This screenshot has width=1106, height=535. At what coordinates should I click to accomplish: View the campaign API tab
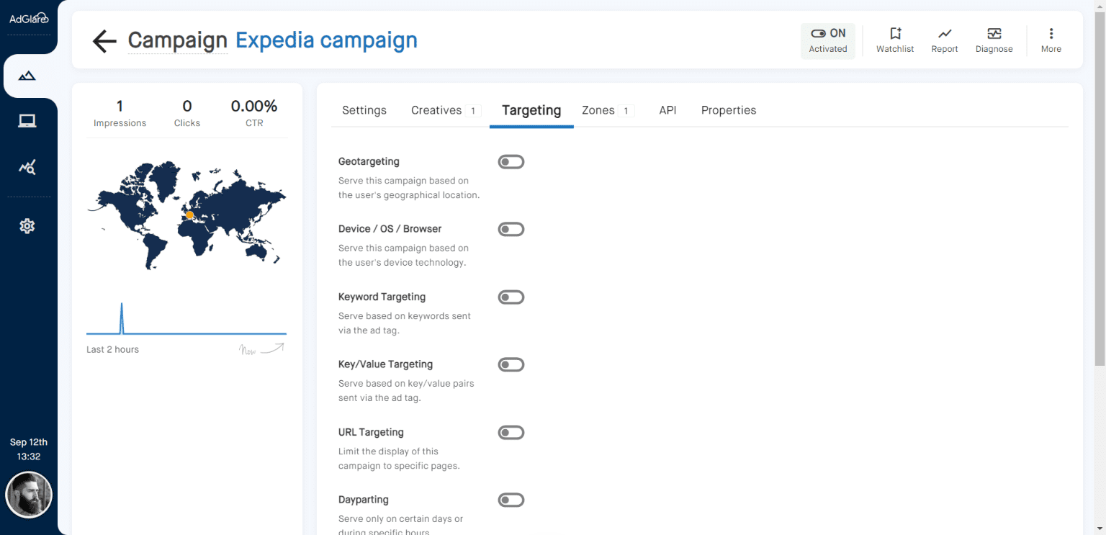[x=667, y=110]
